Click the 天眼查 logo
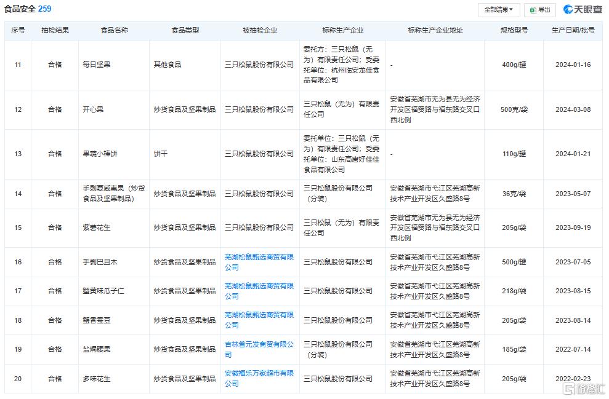 point(583,9)
